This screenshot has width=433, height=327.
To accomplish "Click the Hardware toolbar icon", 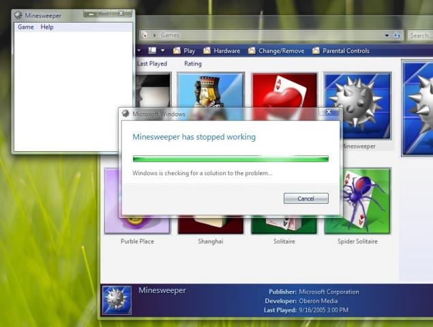I will [207, 51].
